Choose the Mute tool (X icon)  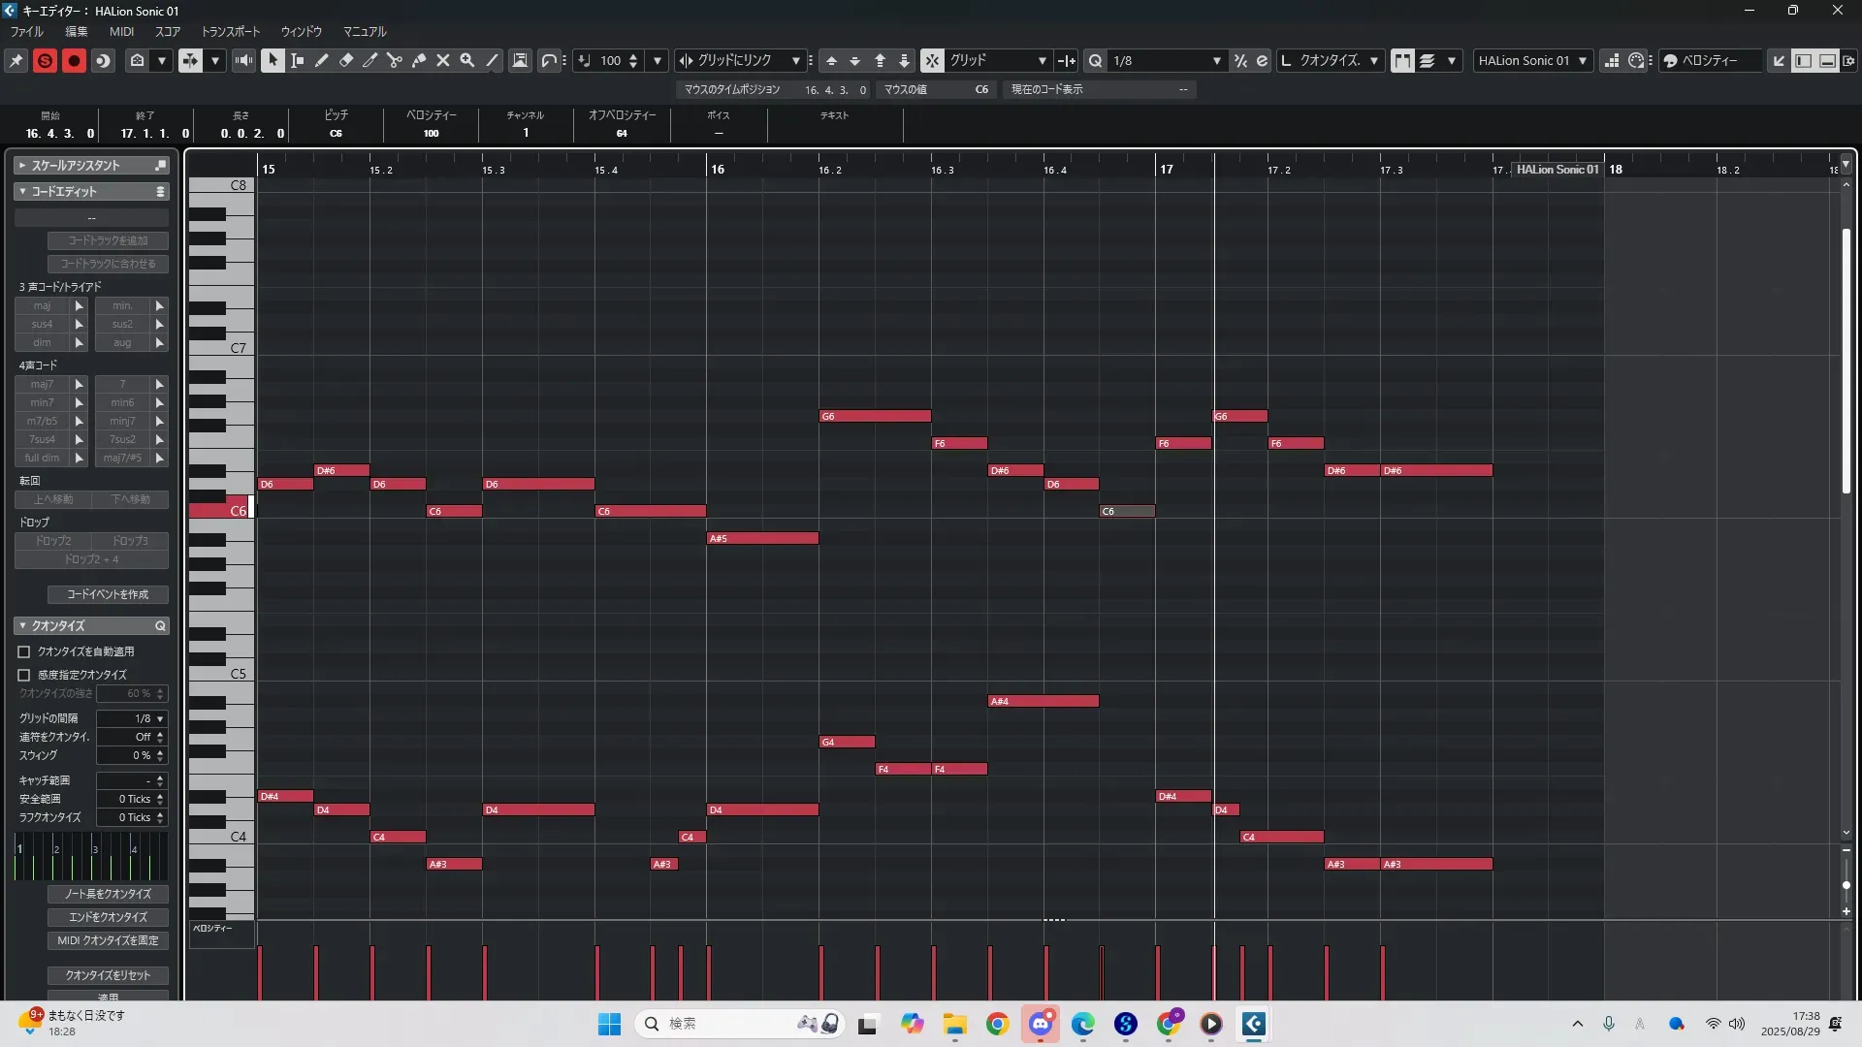coord(443,60)
